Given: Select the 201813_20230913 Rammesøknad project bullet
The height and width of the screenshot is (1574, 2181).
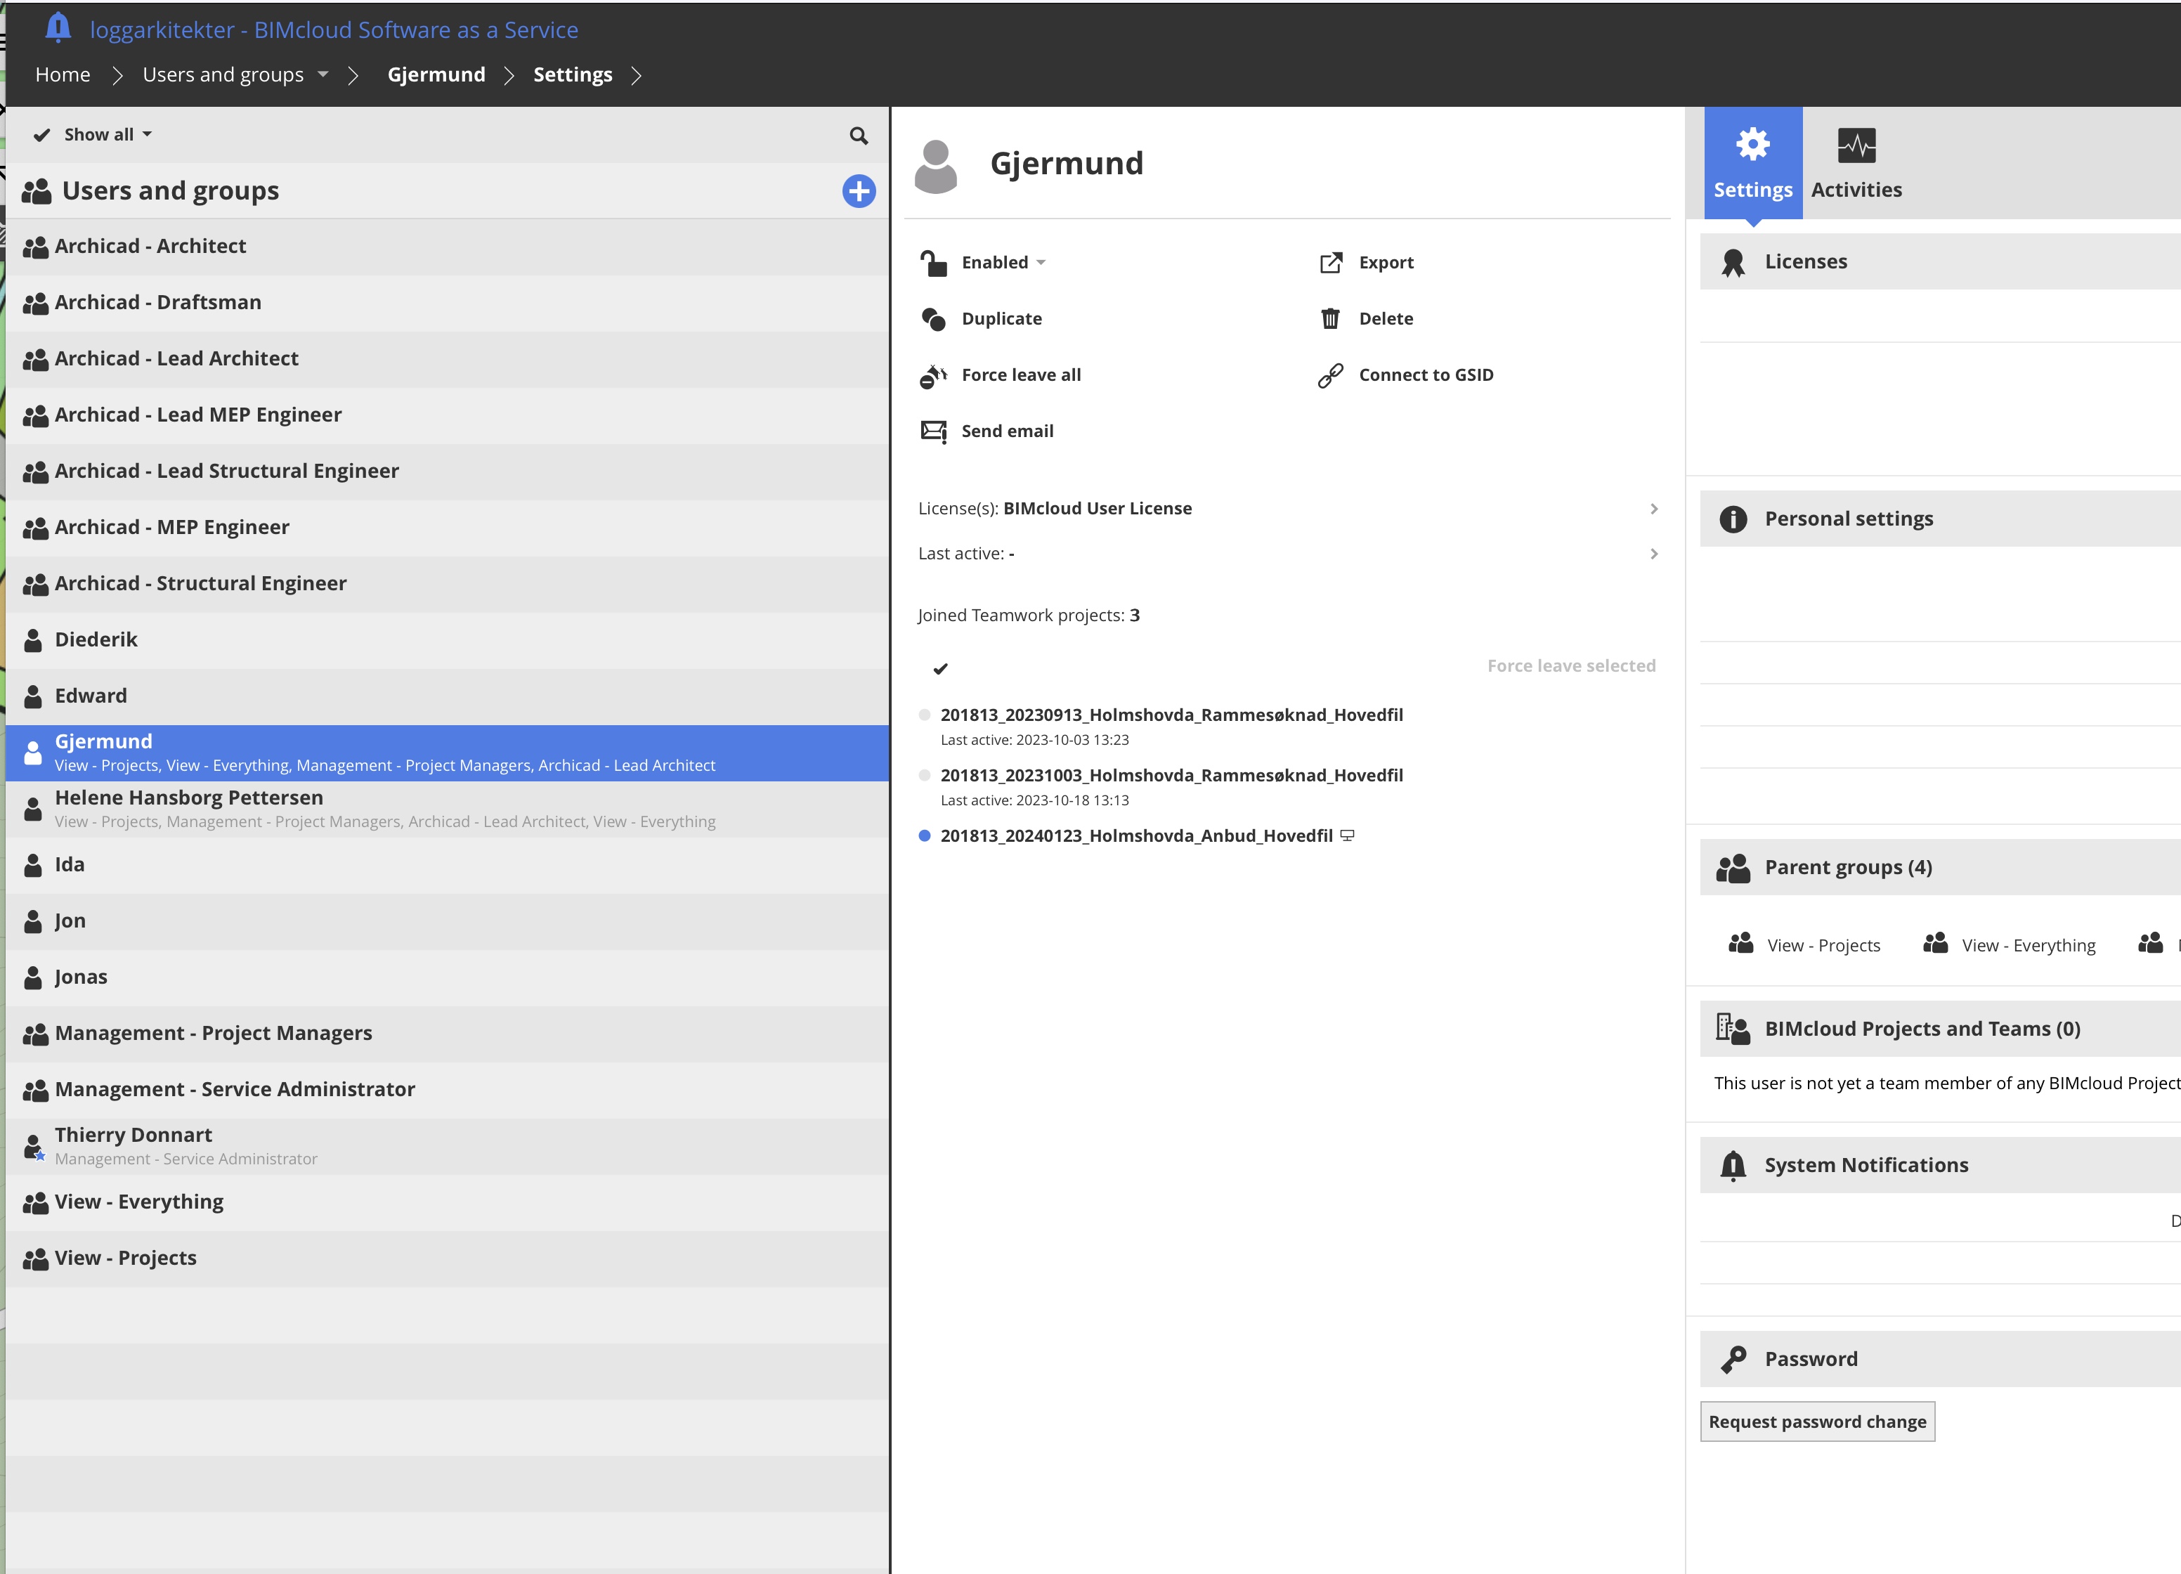Looking at the screenshot, I should (924, 715).
